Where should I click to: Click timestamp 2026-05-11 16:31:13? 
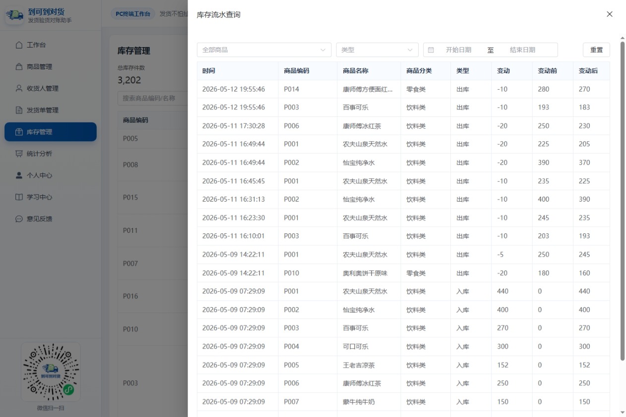(x=234, y=200)
